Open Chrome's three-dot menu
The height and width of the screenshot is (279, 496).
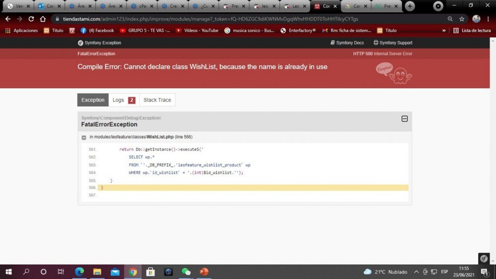[488, 19]
